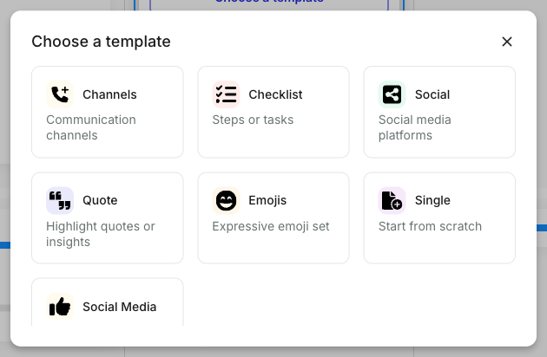This screenshot has height=357, width=547.
Task: Click the Channels phone-plus icon
Action: click(x=60, y=94)
